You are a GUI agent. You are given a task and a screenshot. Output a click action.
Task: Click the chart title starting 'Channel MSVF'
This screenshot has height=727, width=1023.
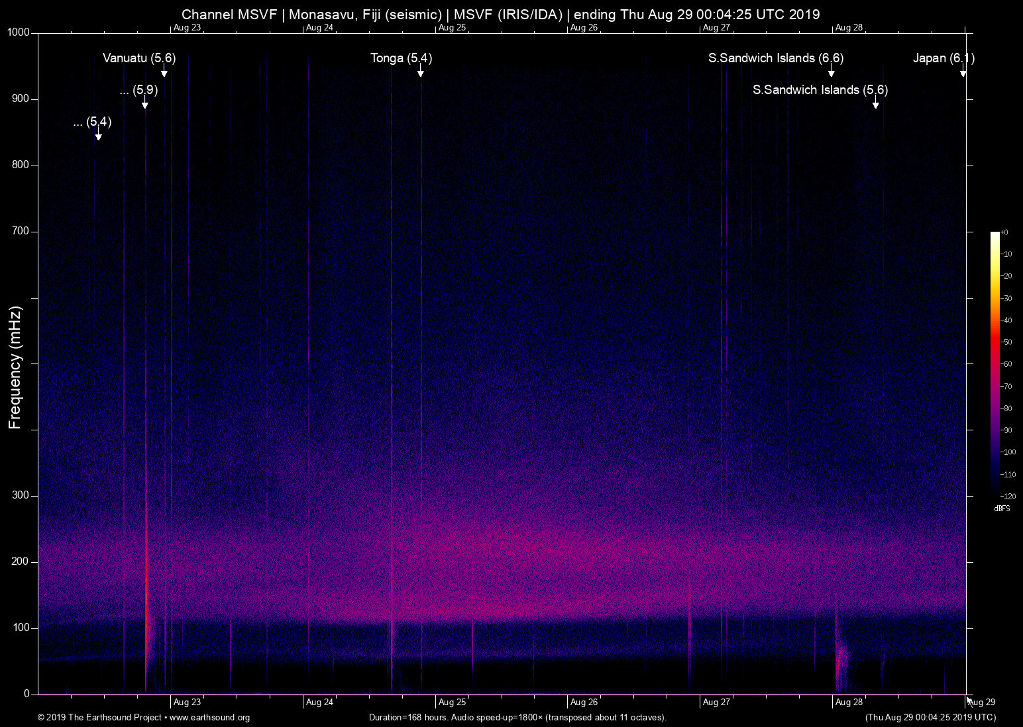click(x=501, y=15)
